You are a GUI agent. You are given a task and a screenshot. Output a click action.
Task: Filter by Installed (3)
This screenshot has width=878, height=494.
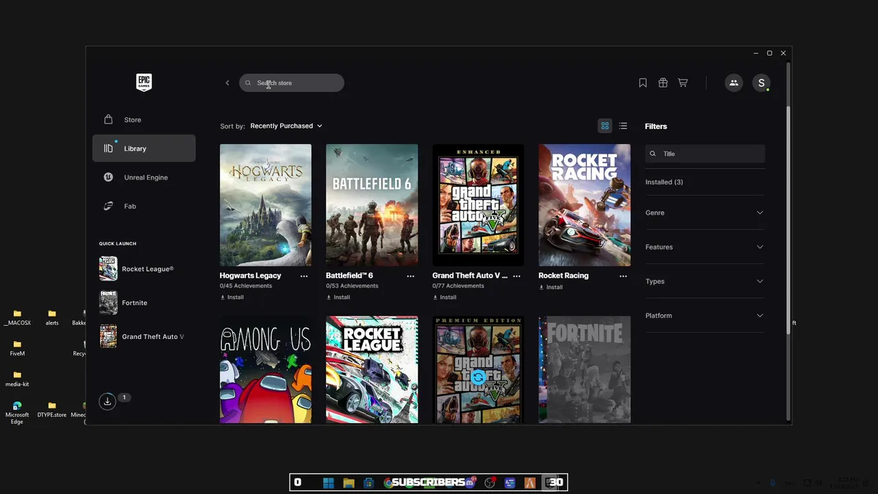click(664, 182)
